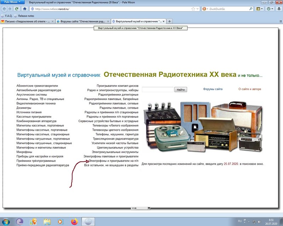Expand the search engine selector dropdown
The width and height of the screenshot is (283, 226).
click(205, 9)
